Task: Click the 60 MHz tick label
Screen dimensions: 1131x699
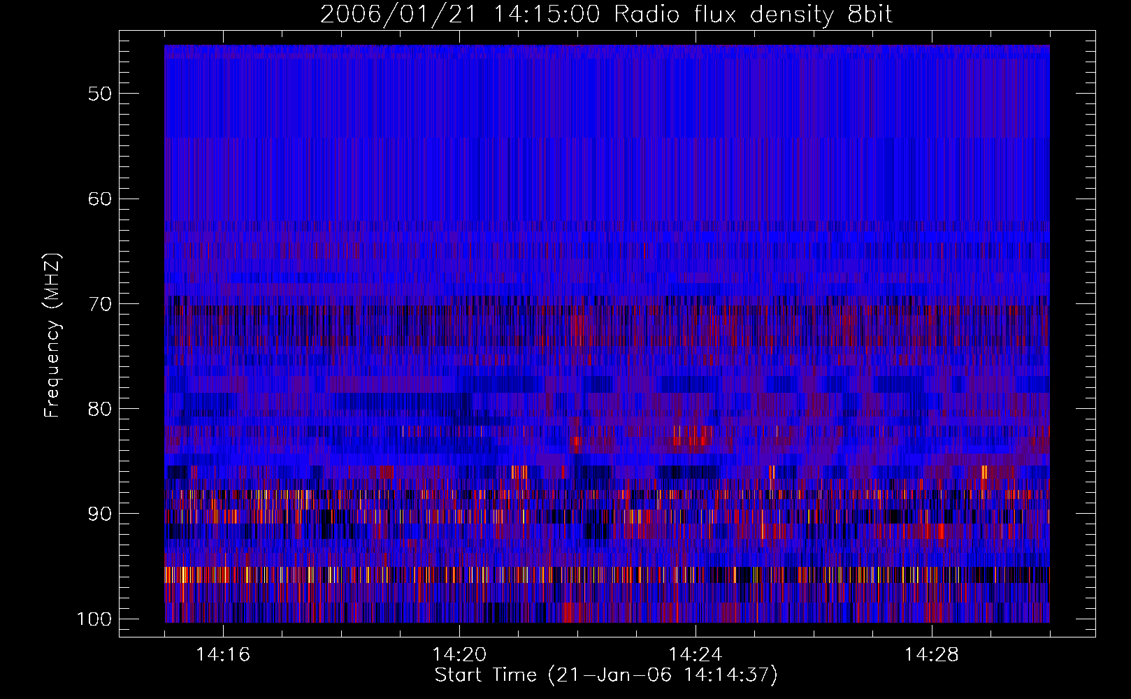Action: (100, 199)
